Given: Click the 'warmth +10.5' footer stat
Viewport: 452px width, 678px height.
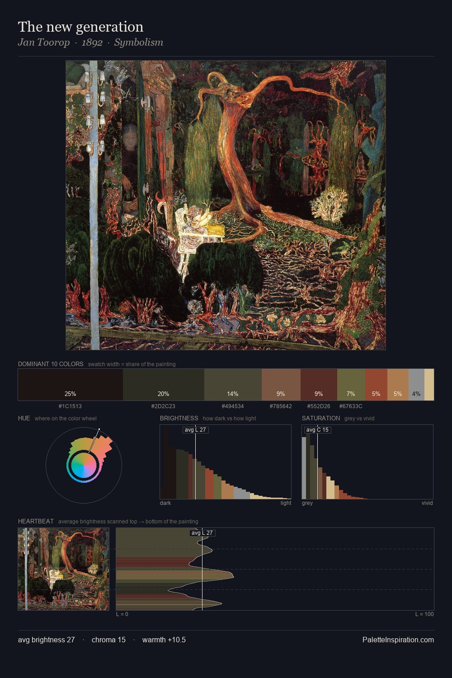Looking at the screenshot, I should tap(164, 640).
